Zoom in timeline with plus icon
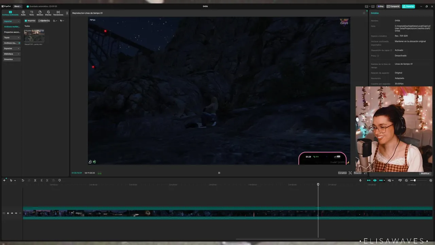The image size is (435, 245). [x=431, y=180]
